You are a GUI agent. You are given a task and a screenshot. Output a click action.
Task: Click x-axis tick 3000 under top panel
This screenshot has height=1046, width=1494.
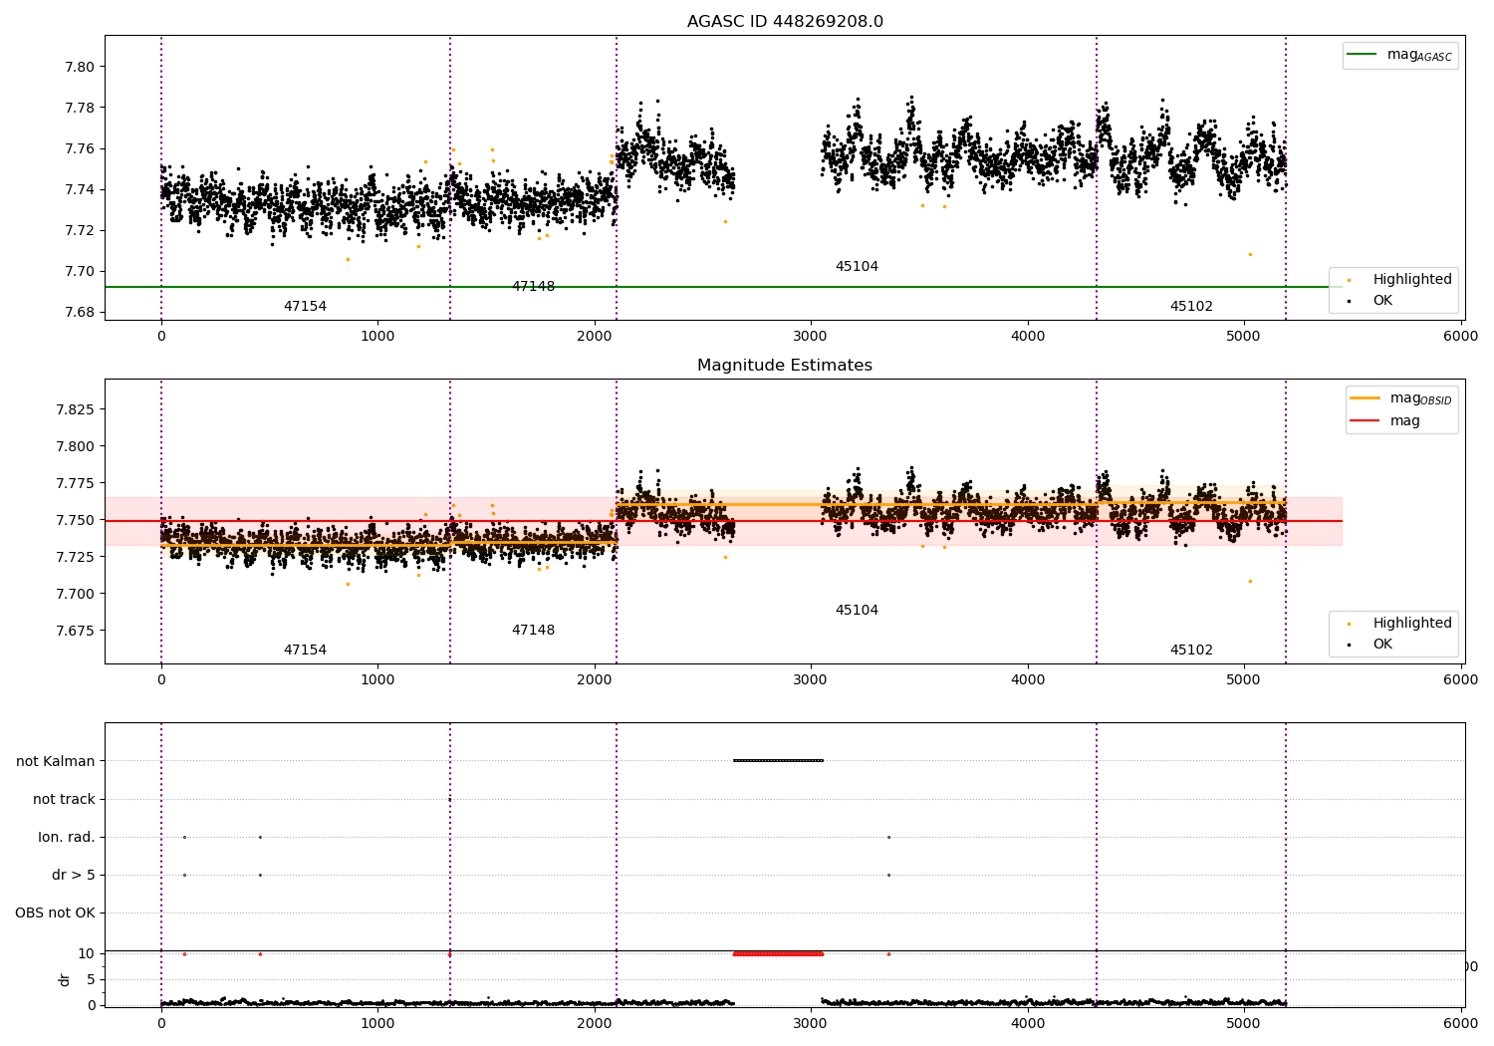811,336
